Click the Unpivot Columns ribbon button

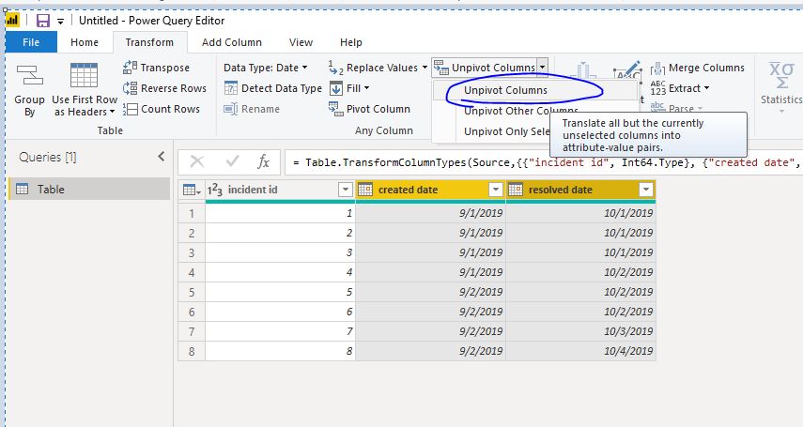click(485, 68)
